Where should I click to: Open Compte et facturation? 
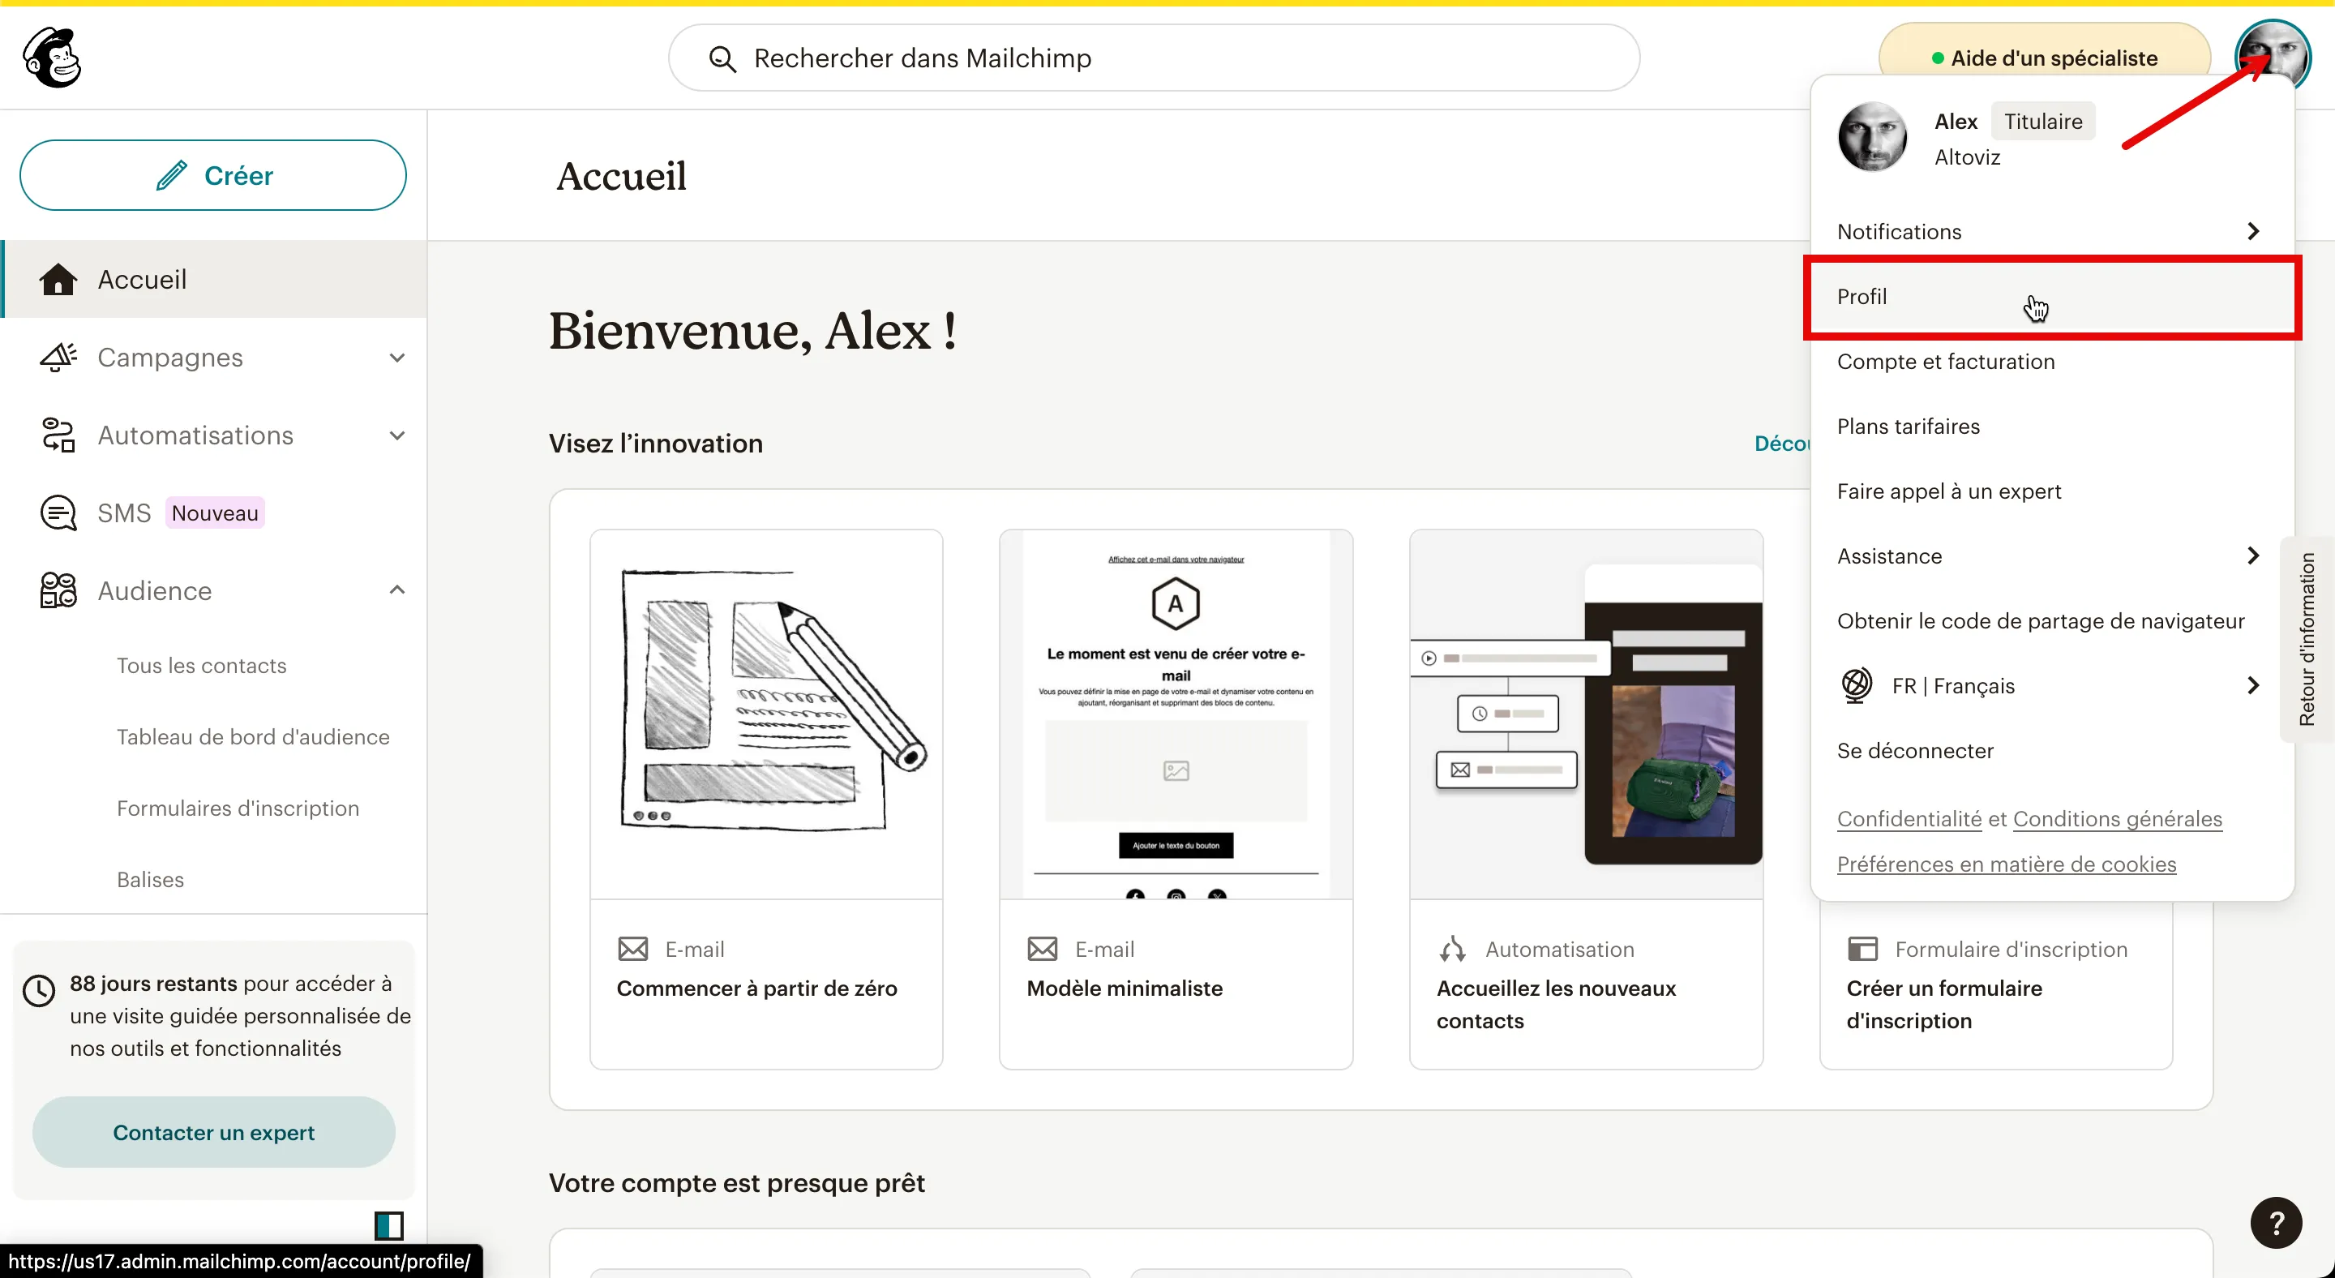pos(2052,362)
